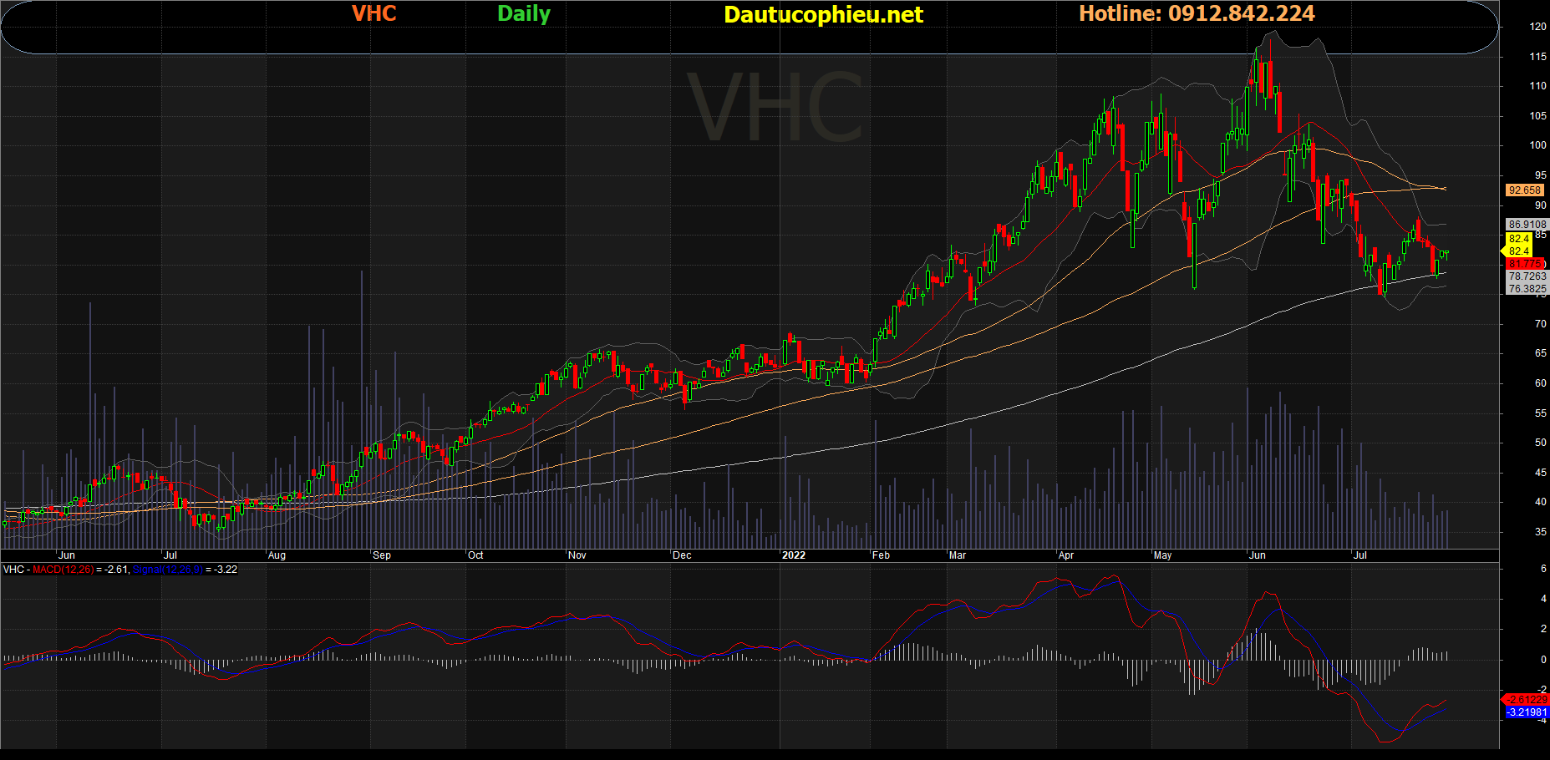This screenshot has height=760, width=1550.
Task: Open the Dautucophieu.net link in header
Action: (x=823, y=15)
